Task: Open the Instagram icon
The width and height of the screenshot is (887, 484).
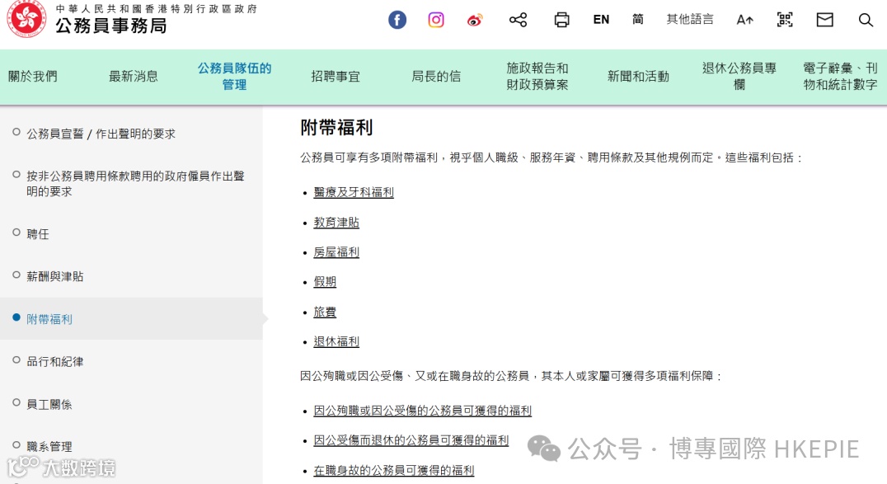Action: point(436,19)
